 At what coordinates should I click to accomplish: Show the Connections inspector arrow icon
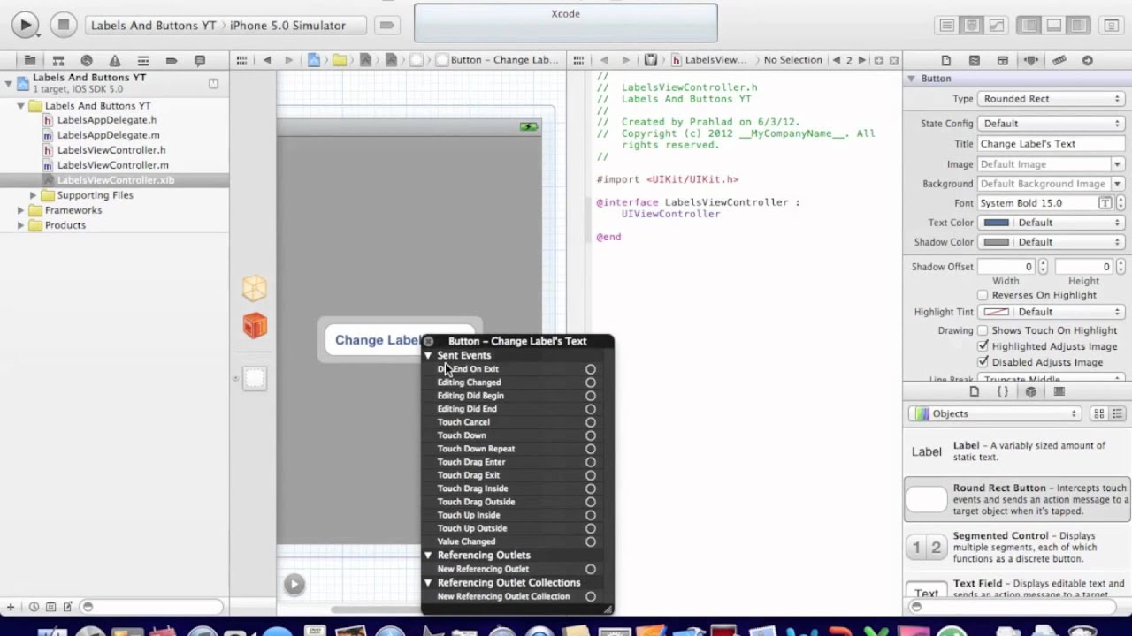(1088, 60)
